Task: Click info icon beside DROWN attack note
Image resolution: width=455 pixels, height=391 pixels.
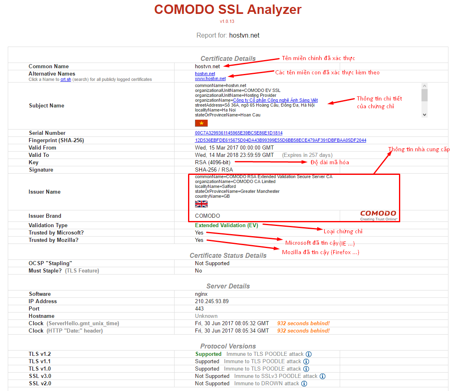Action: [304, 384]
